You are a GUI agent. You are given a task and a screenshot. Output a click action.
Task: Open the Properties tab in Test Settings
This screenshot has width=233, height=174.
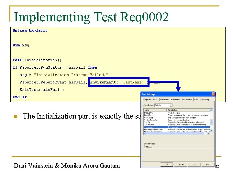[x=147, y=100]
